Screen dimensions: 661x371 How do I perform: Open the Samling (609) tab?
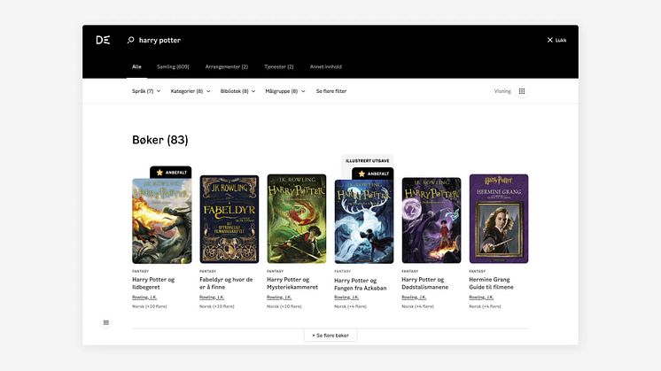(x=173, y=66)
